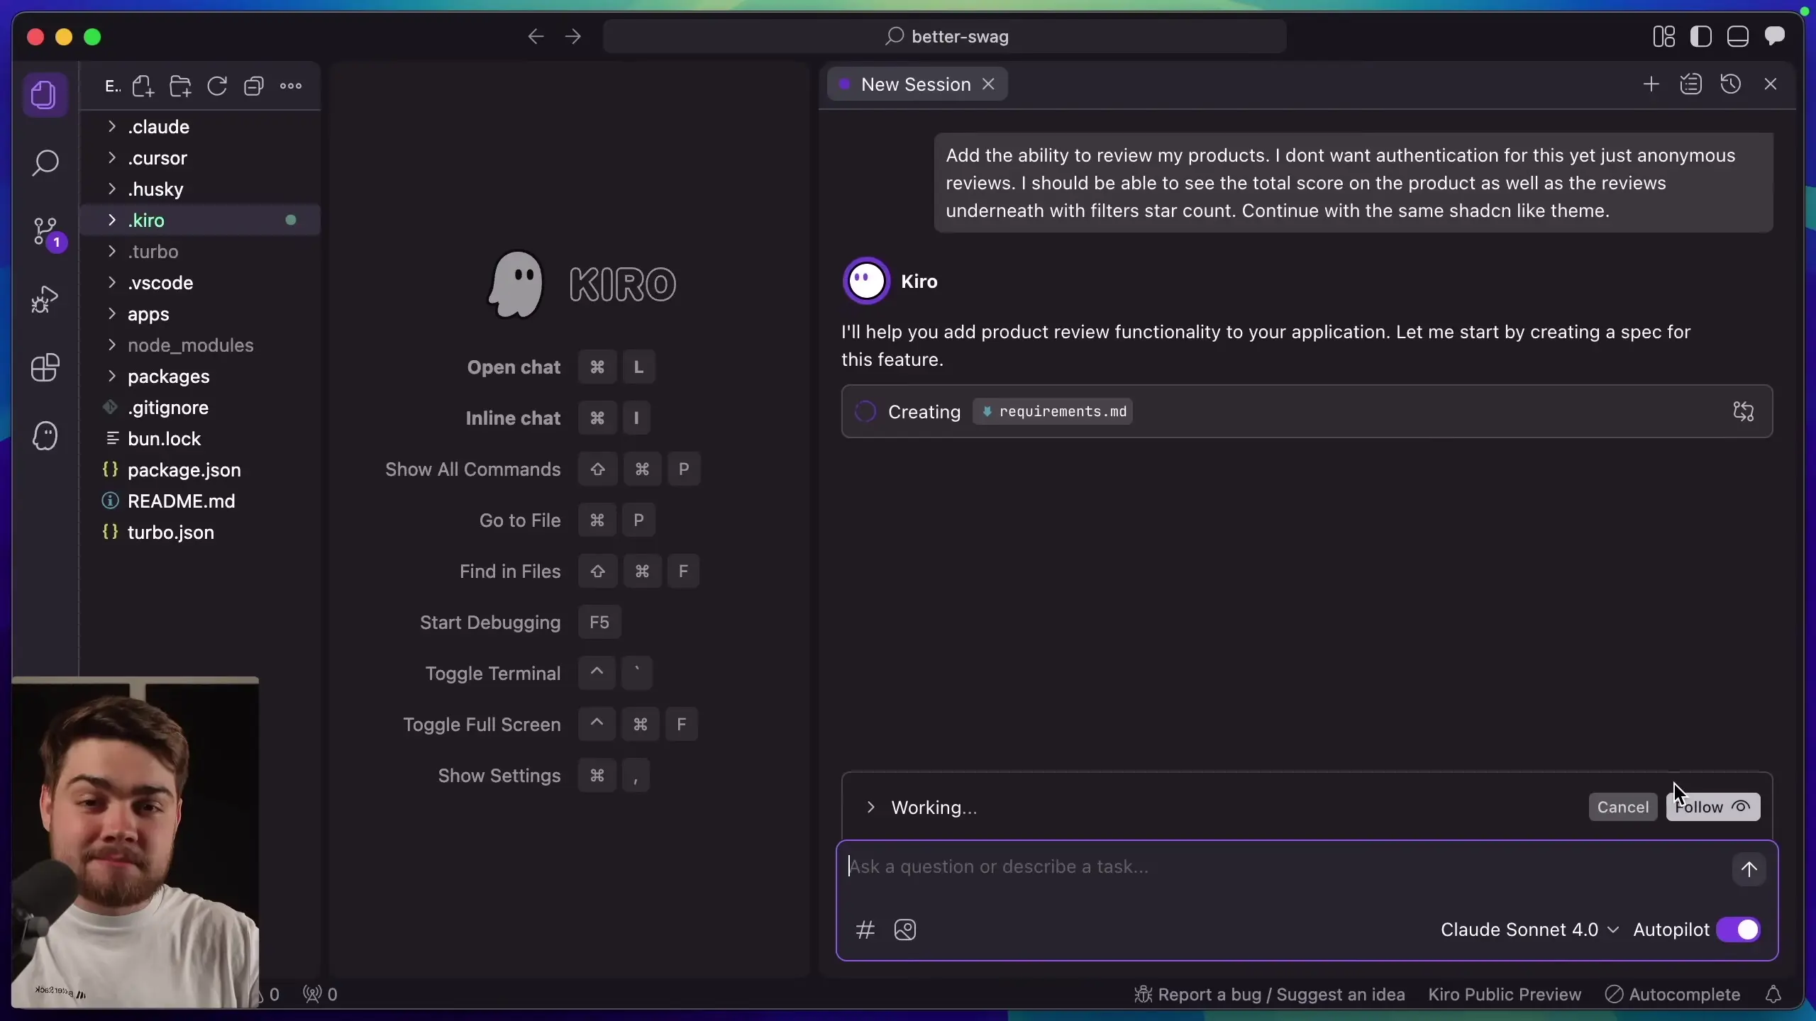The image size is (1816, 1021).
Task: Toggle the Autopilot switch
Action: (1739, 930)
